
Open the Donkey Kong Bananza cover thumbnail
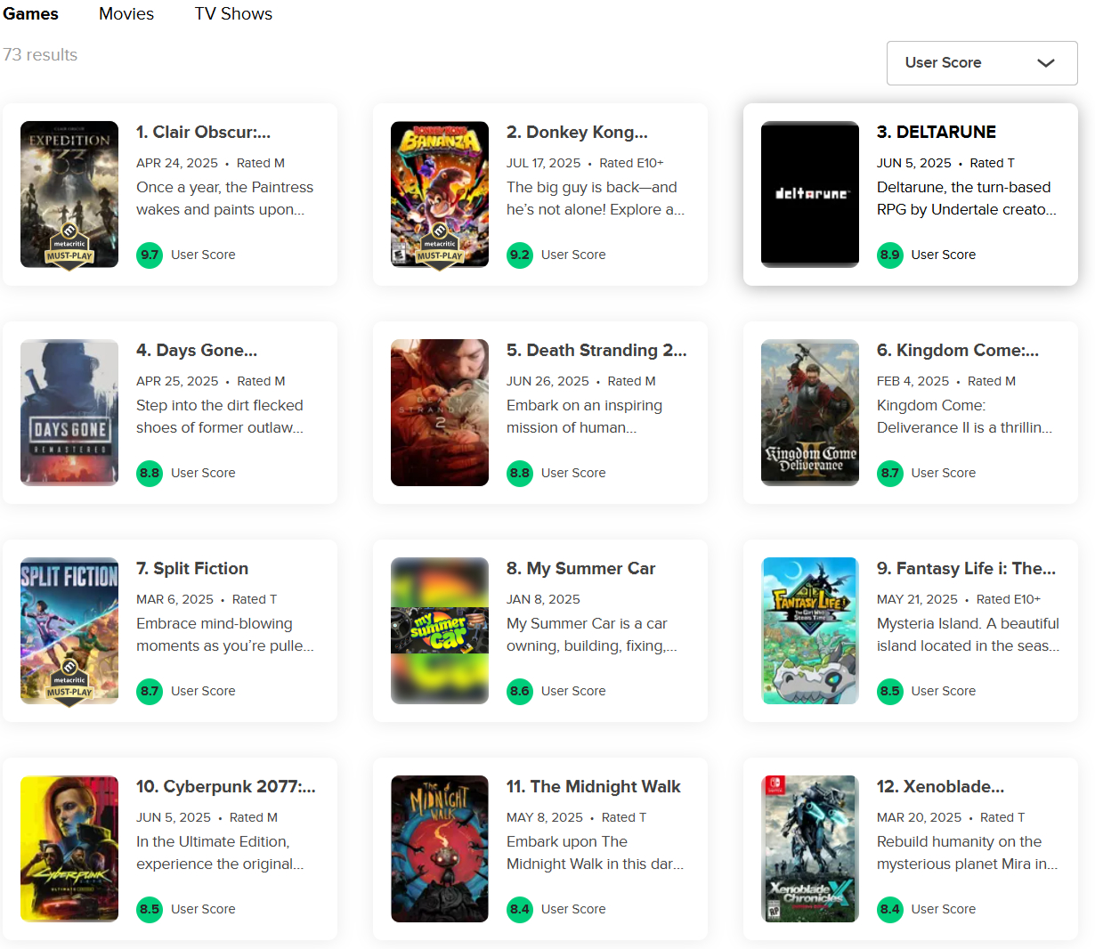tap(440, 194)
